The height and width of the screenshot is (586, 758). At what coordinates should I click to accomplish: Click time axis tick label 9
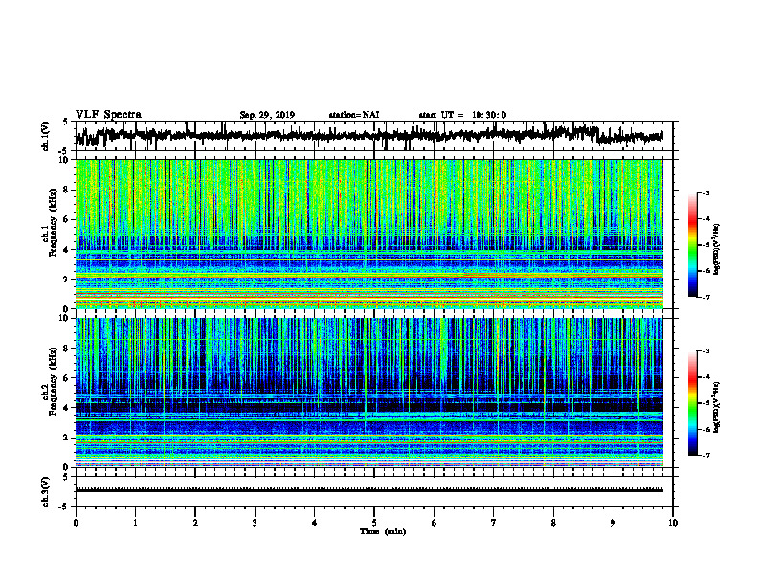point(613,523)
